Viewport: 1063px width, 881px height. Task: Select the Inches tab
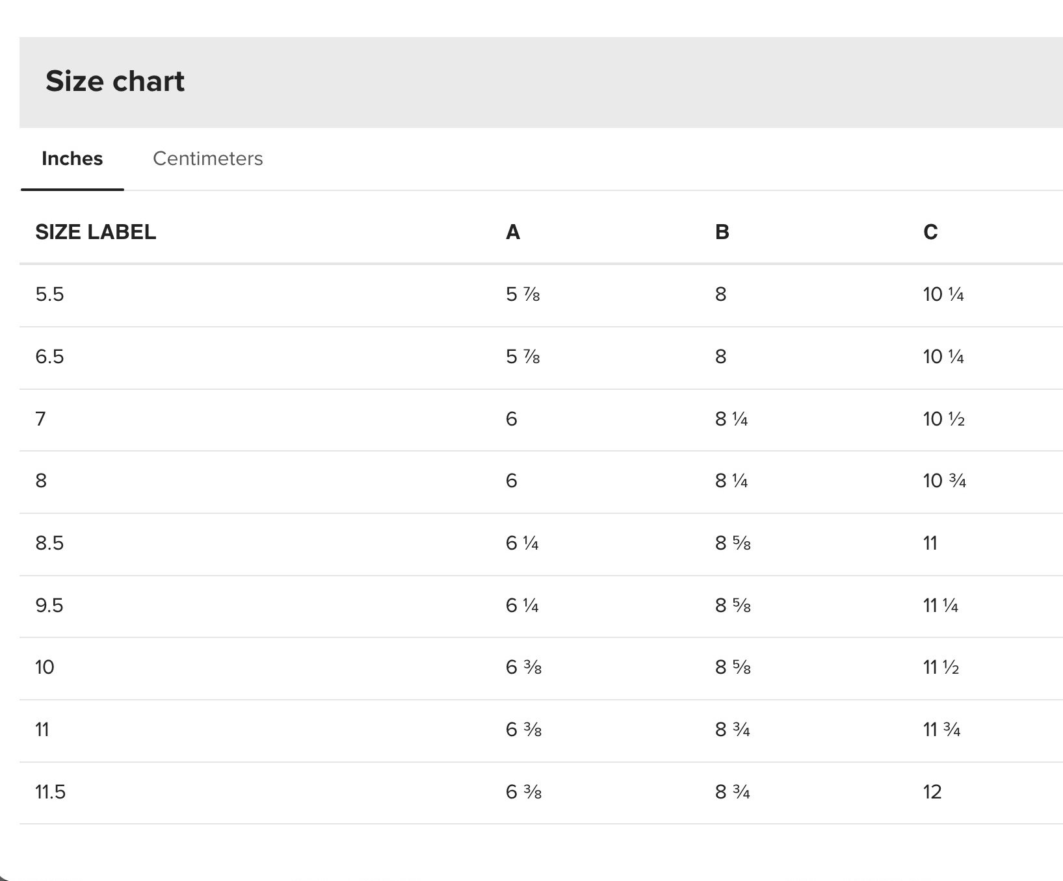click(x=72, y=159)
